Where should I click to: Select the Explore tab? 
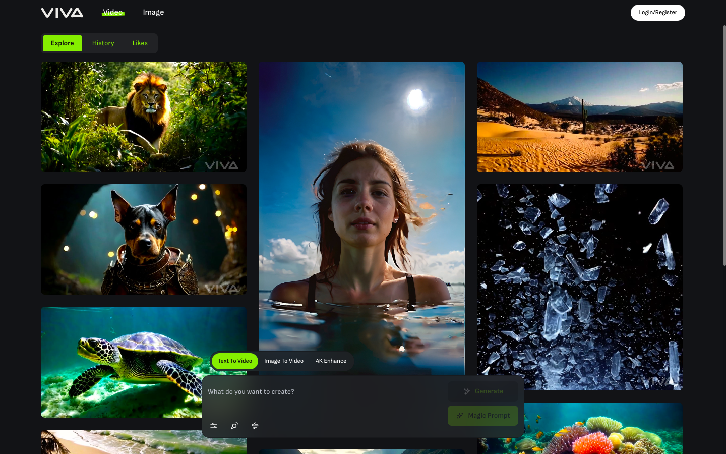pyautogui.click(x=63, y=43)
